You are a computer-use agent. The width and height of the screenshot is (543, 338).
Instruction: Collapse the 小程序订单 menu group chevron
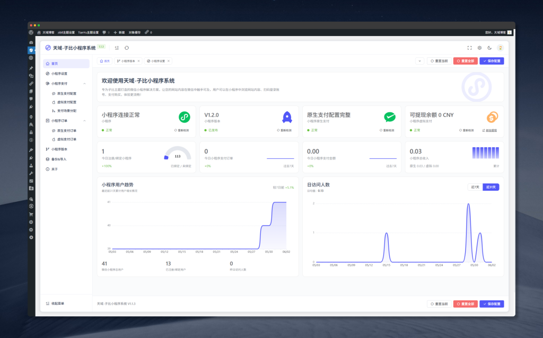point(84,121)
